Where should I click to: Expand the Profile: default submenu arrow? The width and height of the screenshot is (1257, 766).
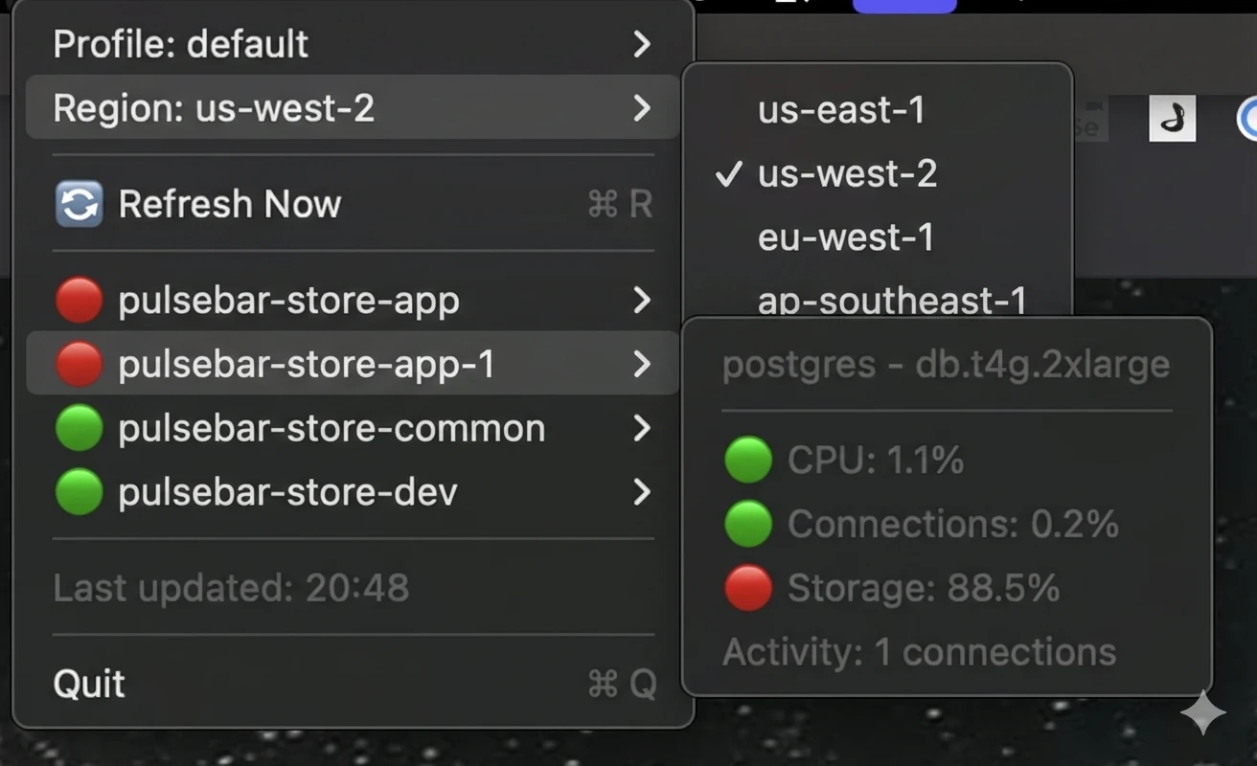[x=642, y=44]
